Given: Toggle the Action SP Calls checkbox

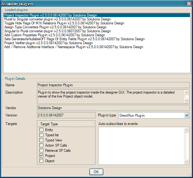Looking at the screenshot, I should tap(41, 145).
